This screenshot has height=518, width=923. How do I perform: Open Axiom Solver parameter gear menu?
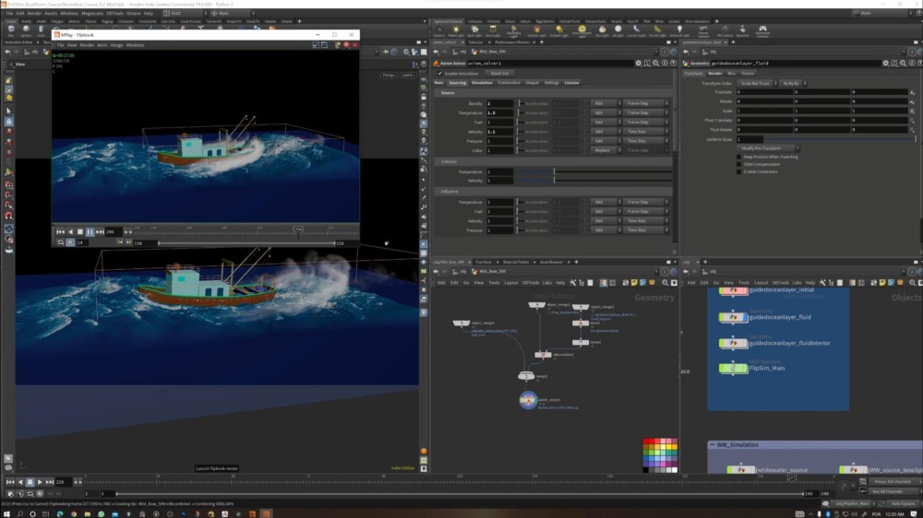pyautogui.click(x=638, y=63)
